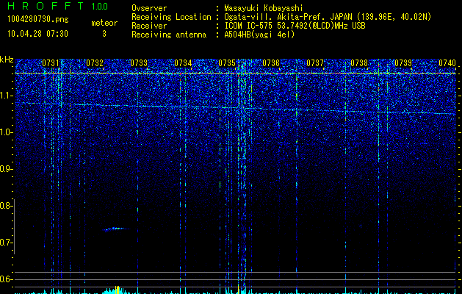This screenshot has height=294, width=462.
Task: Click the Receiver field label
Action: click(x=149, y=26)
